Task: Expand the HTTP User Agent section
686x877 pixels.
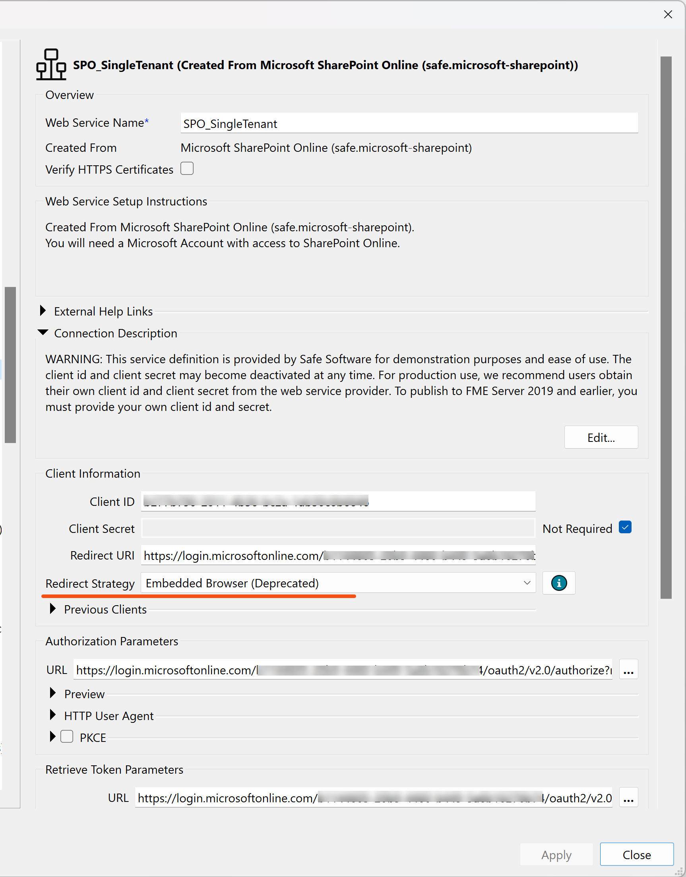Action: [52, 715]
